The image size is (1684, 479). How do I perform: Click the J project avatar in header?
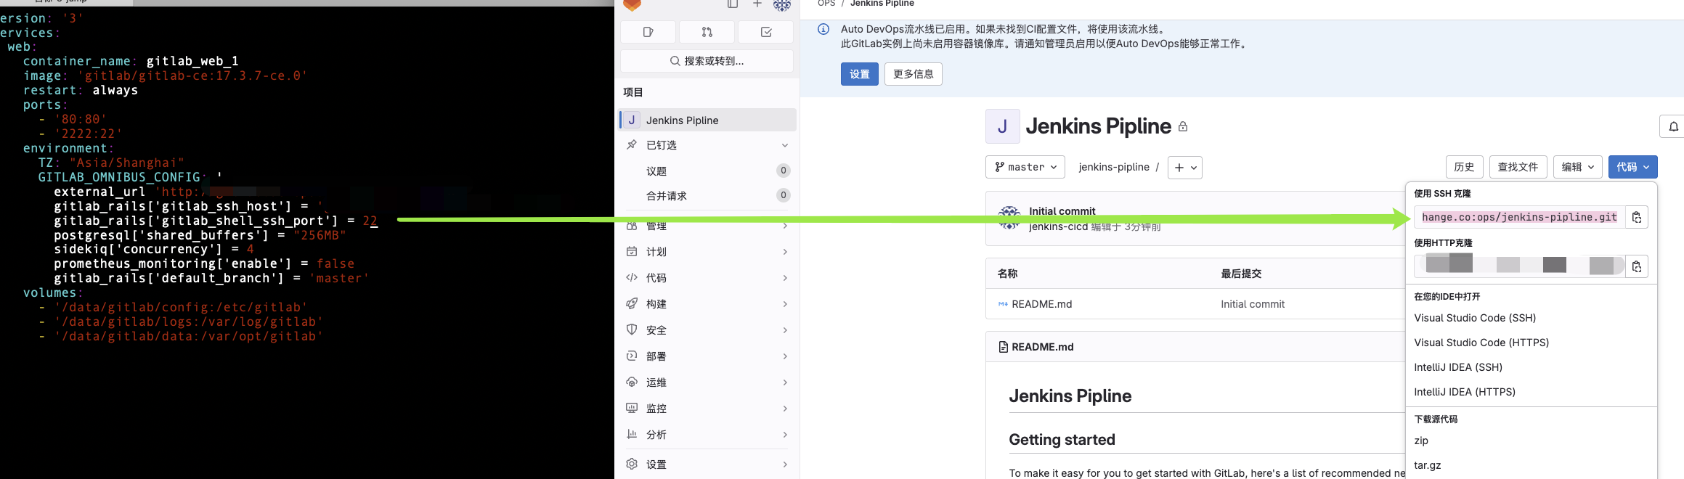pos(1003,126)
